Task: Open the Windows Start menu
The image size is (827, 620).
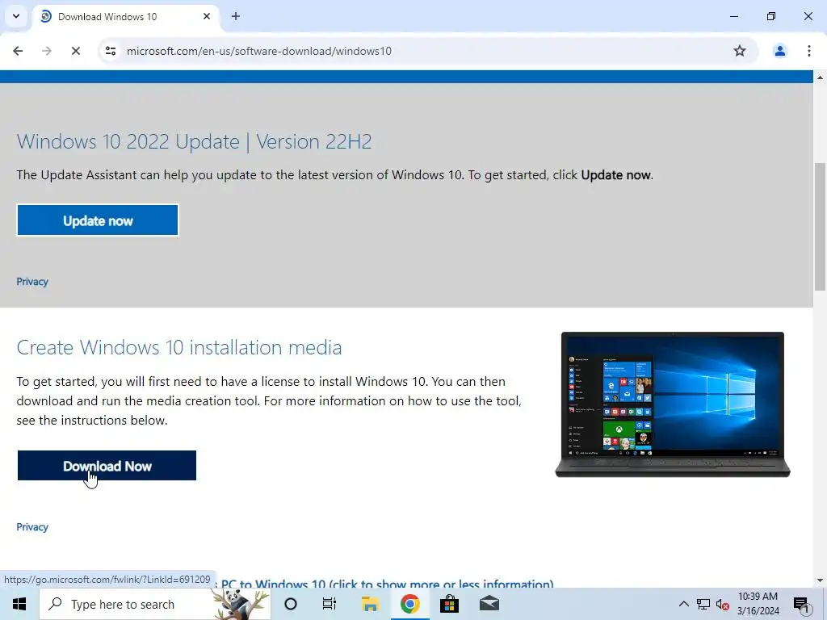Action: 19,604
